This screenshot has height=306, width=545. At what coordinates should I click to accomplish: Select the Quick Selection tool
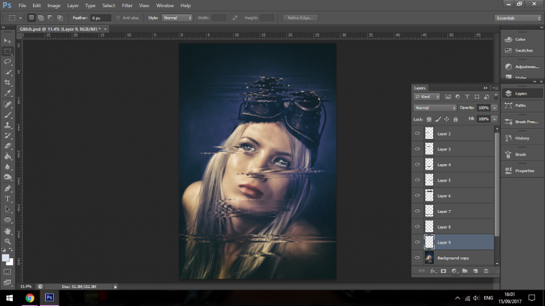tap(7, 72)
